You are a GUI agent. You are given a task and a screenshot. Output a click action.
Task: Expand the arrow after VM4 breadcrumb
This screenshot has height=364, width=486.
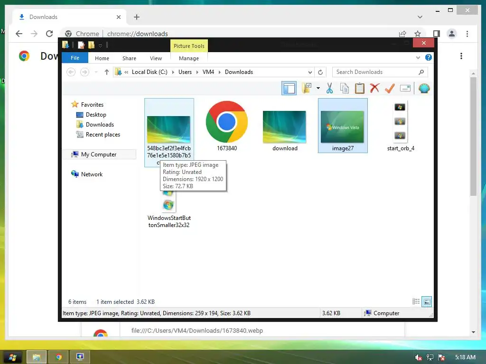click(219, 72)
